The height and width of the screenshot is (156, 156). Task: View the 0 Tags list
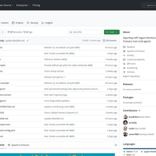[28, 32]
